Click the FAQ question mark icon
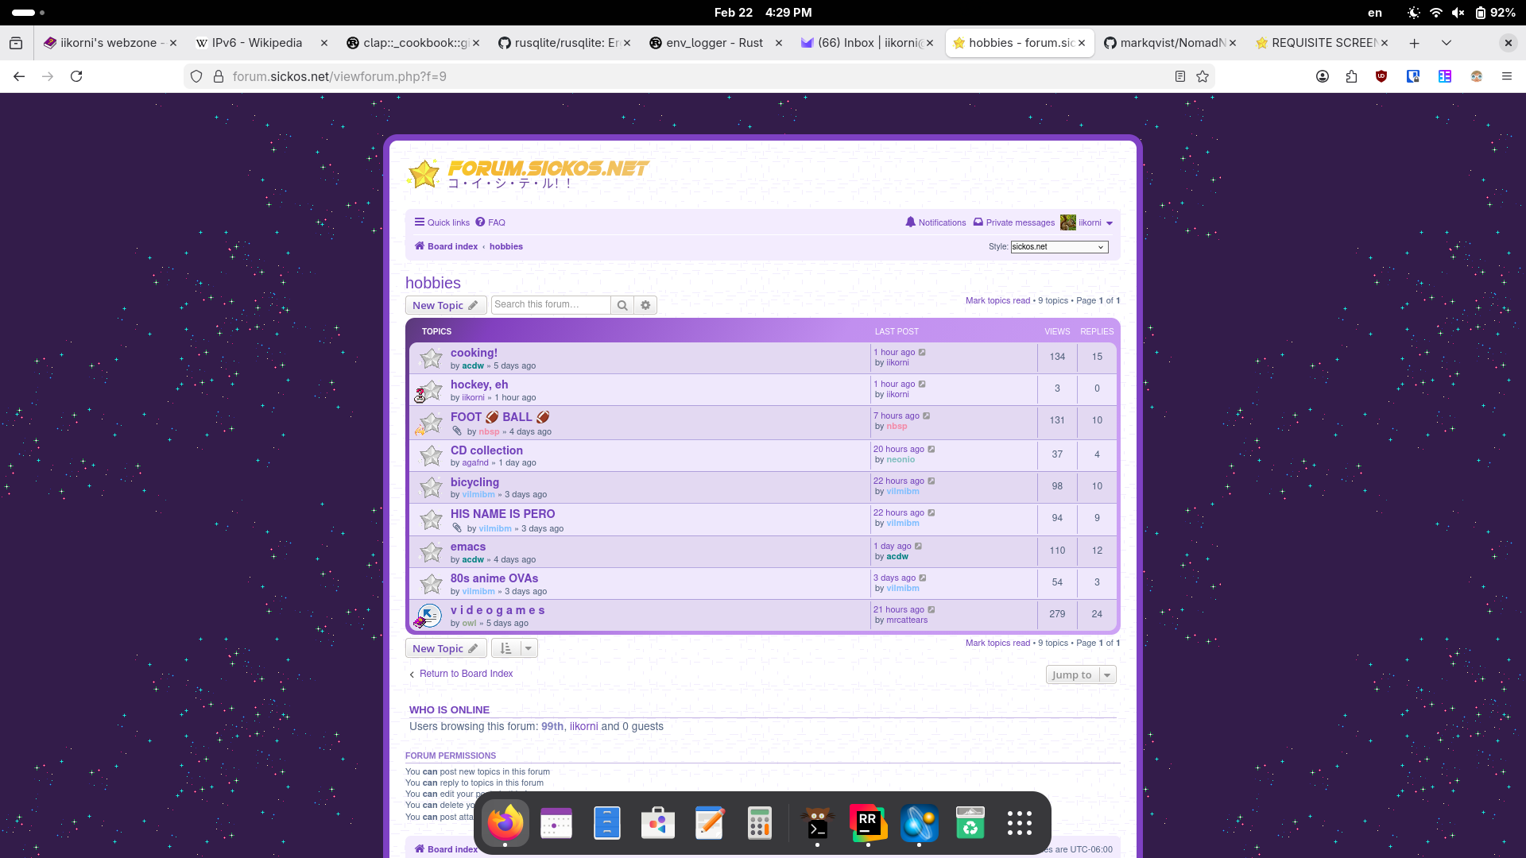The width and height of the screenshot is (1526, 858). pos(482,222)
